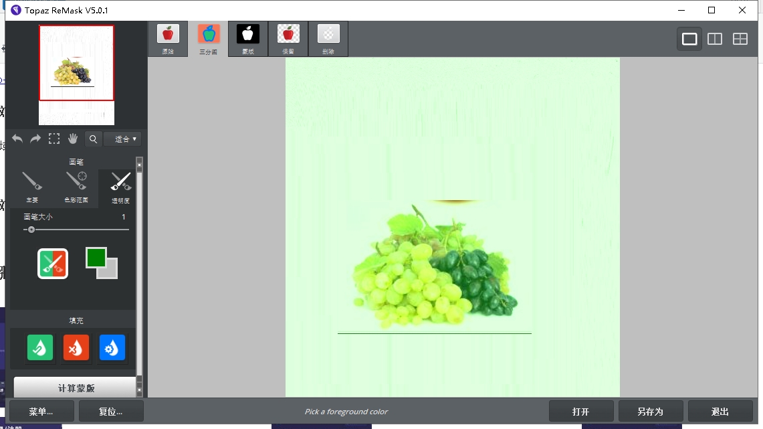Click the redo arrow icon
This screenshot has height=429, width=763.
pyautogui.click(x=35, y=139)
